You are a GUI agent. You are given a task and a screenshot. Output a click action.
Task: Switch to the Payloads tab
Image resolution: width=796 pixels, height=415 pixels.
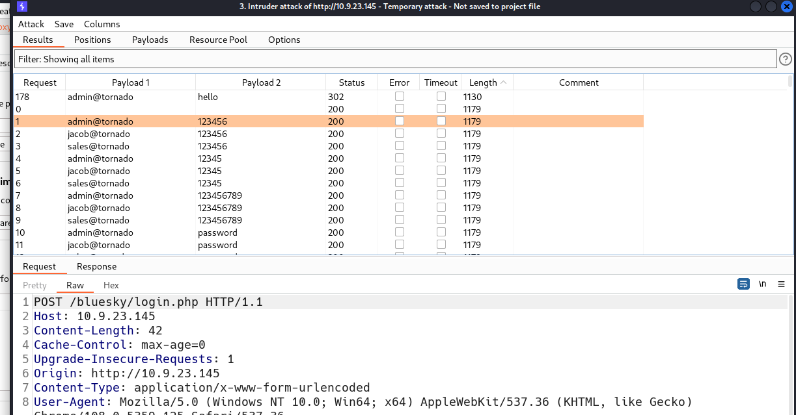coord(150,40)
